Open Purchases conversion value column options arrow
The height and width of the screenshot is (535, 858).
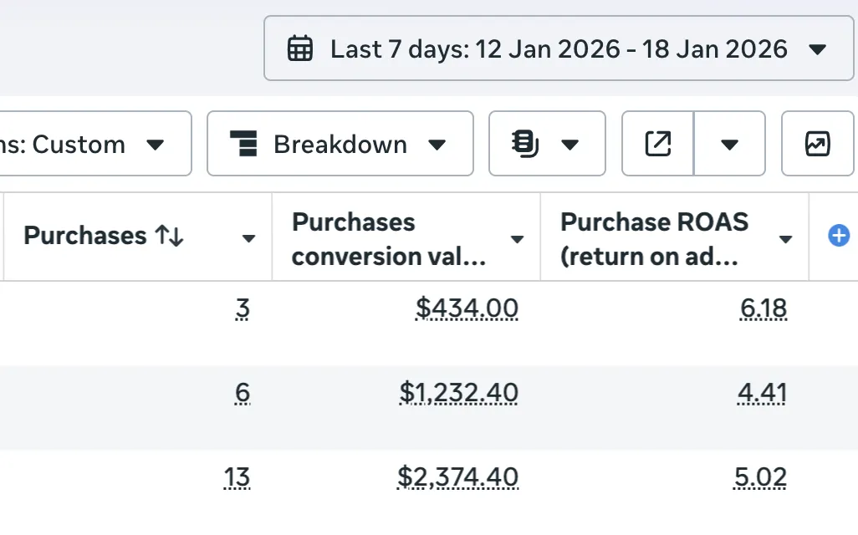pyautogui.click(x=517, y=239)
